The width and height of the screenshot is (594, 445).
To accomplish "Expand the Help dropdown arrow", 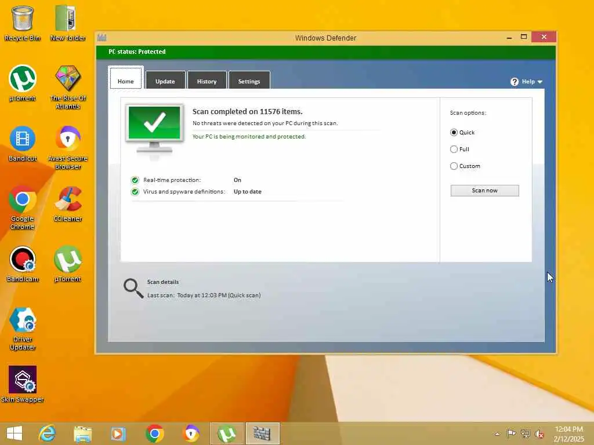I will click(540, 82).
